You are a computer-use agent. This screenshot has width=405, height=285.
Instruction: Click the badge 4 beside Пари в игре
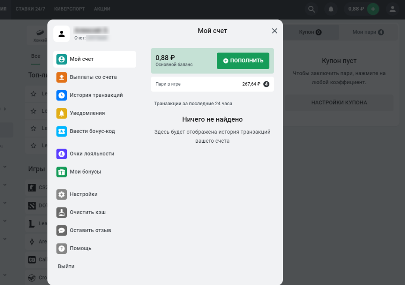[266, 84]
